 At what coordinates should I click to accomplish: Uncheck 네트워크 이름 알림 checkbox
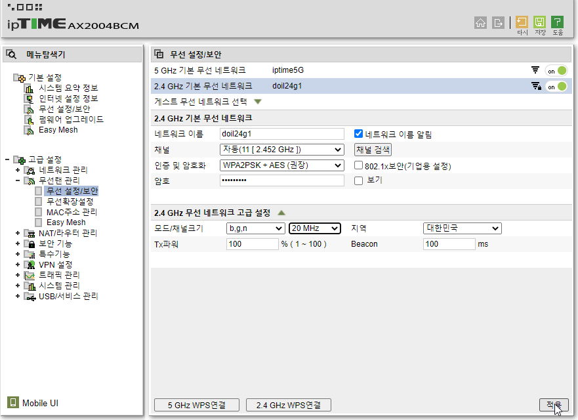click(x=358, y=134)
